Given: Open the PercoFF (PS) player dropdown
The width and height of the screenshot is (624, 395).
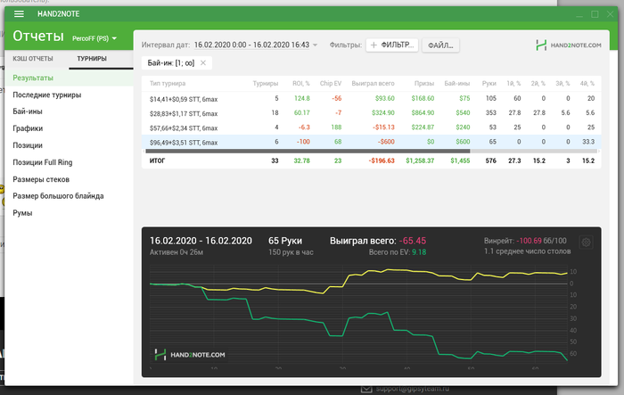Looking at the screenshot, I should point(94,38).
